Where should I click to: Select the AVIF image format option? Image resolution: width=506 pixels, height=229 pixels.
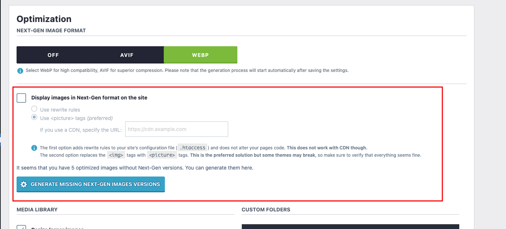pyautogui.click(x=127, y=55)
